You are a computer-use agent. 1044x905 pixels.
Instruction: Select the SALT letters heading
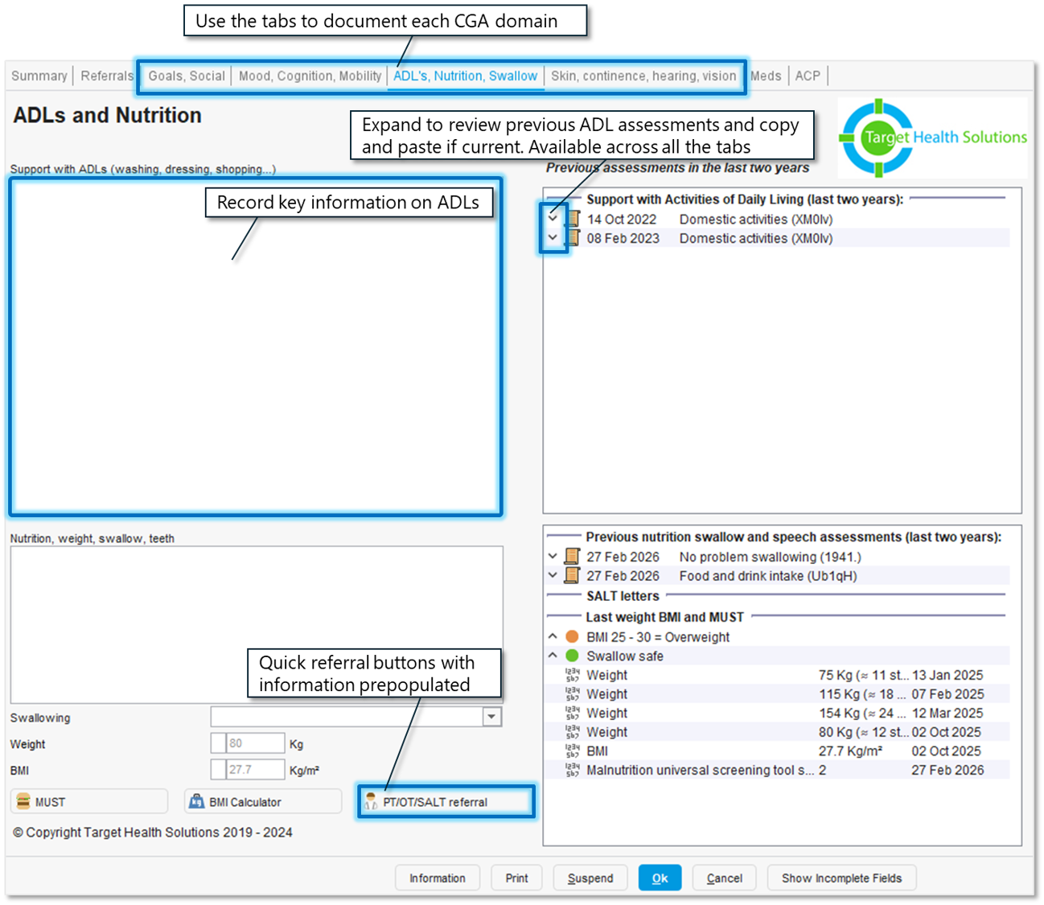(623, 596)
